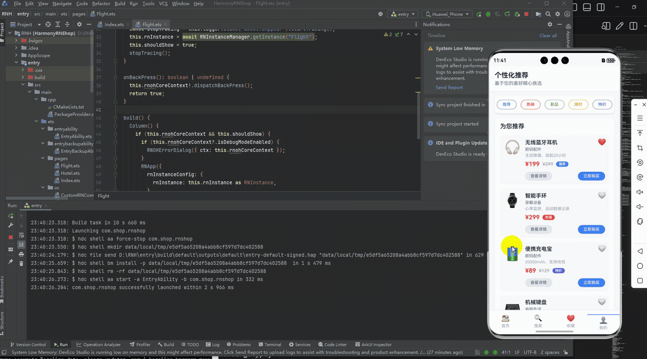This screenshot has height=359, width=647.
Task: Click the Send Report link
Action: 449,88
